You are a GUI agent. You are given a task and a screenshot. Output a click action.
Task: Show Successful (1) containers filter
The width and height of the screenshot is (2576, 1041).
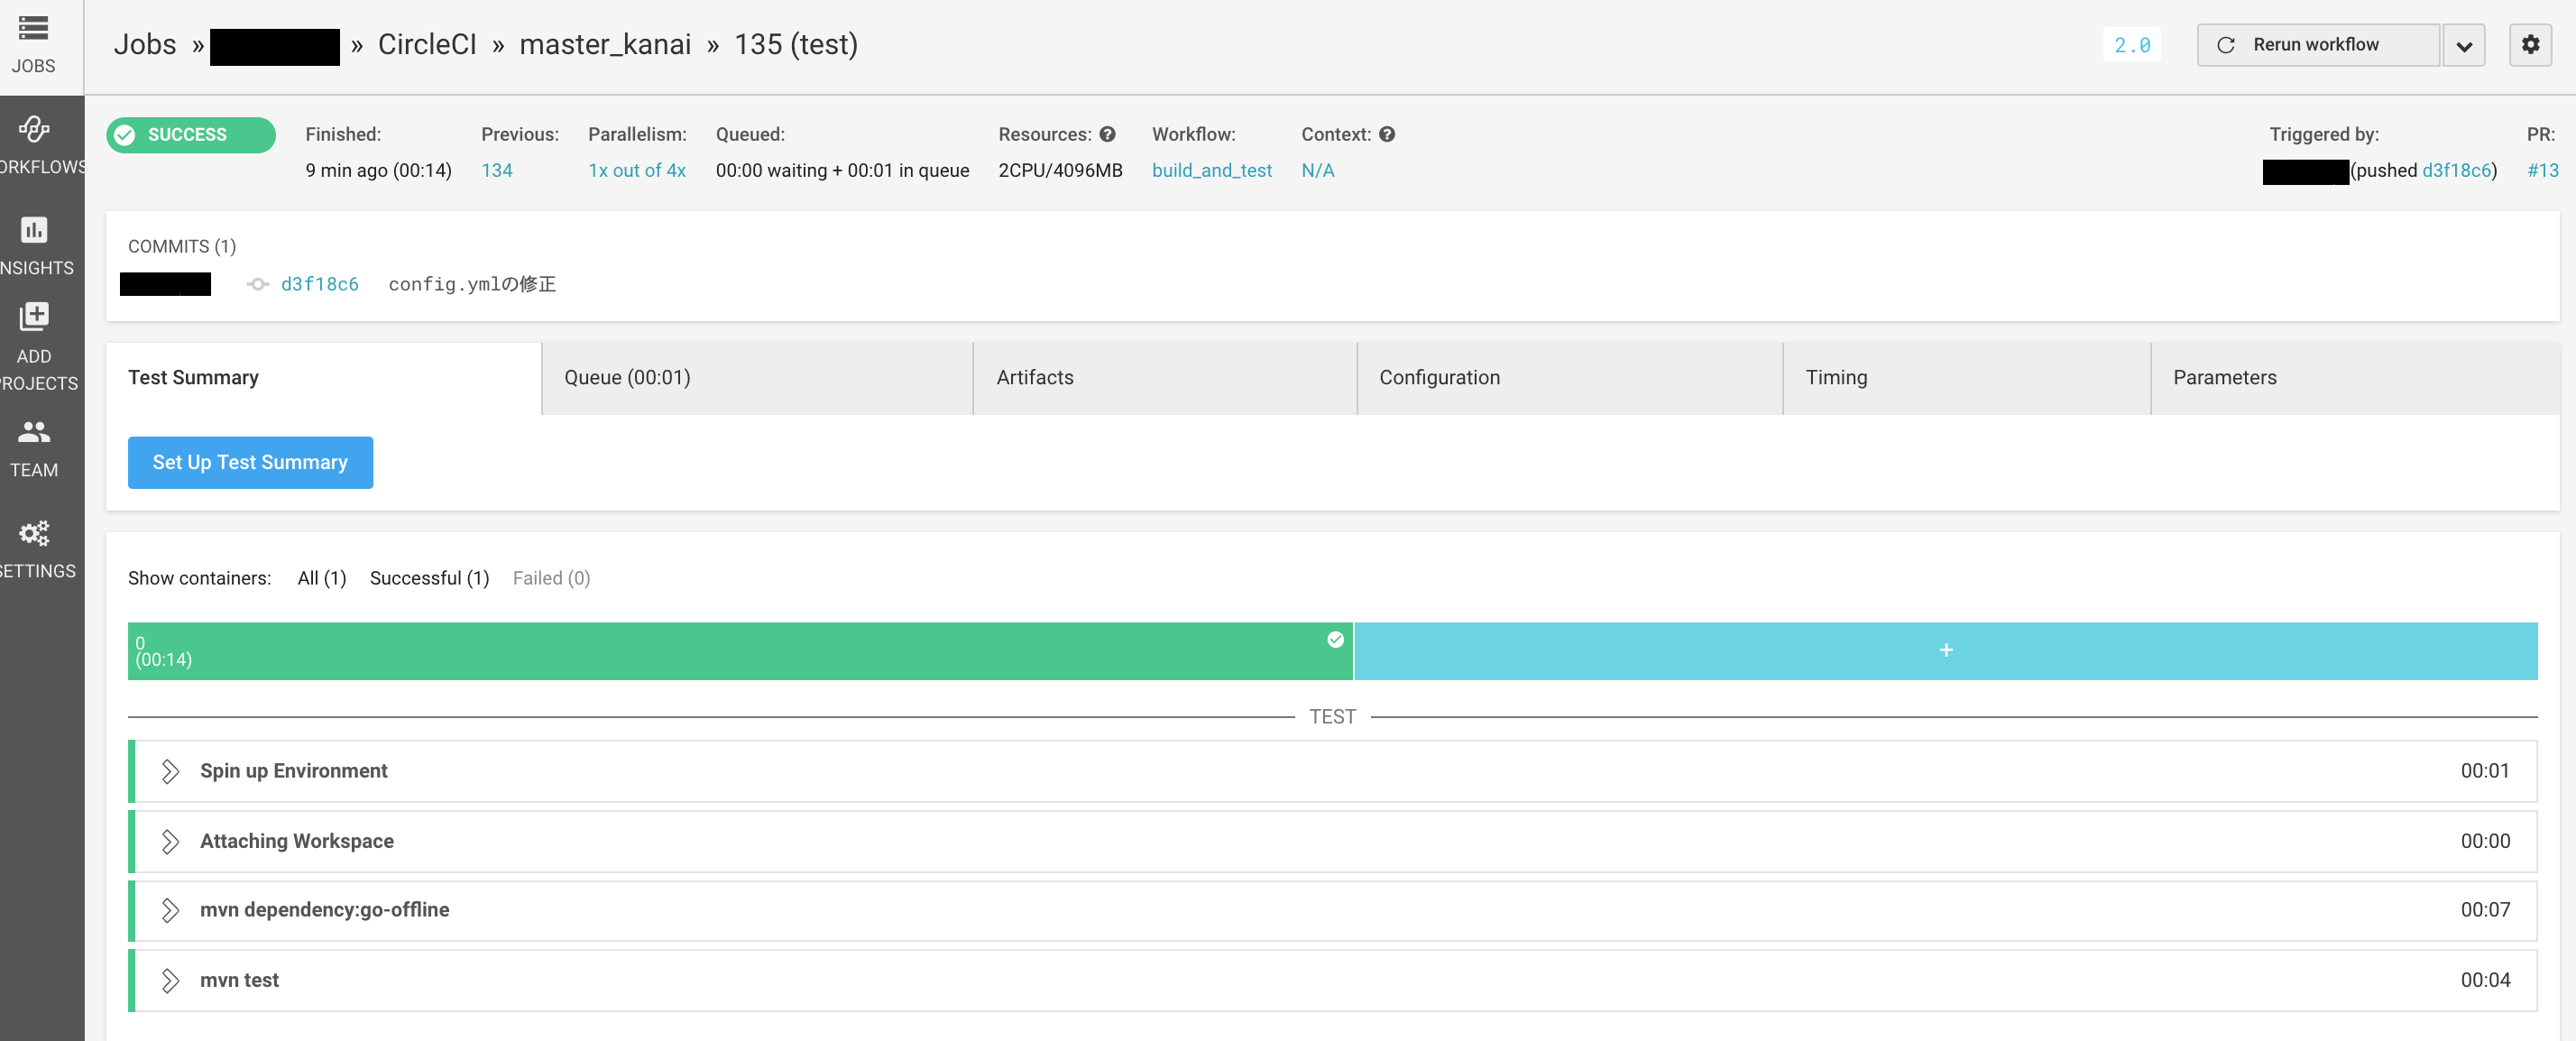pos(429,578)
